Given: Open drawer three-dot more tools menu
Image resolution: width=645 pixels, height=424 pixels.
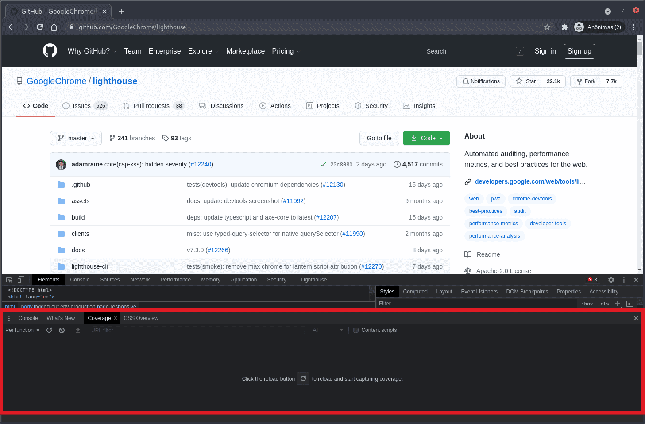Looking at the screenshot, I should tap(9, 318).
